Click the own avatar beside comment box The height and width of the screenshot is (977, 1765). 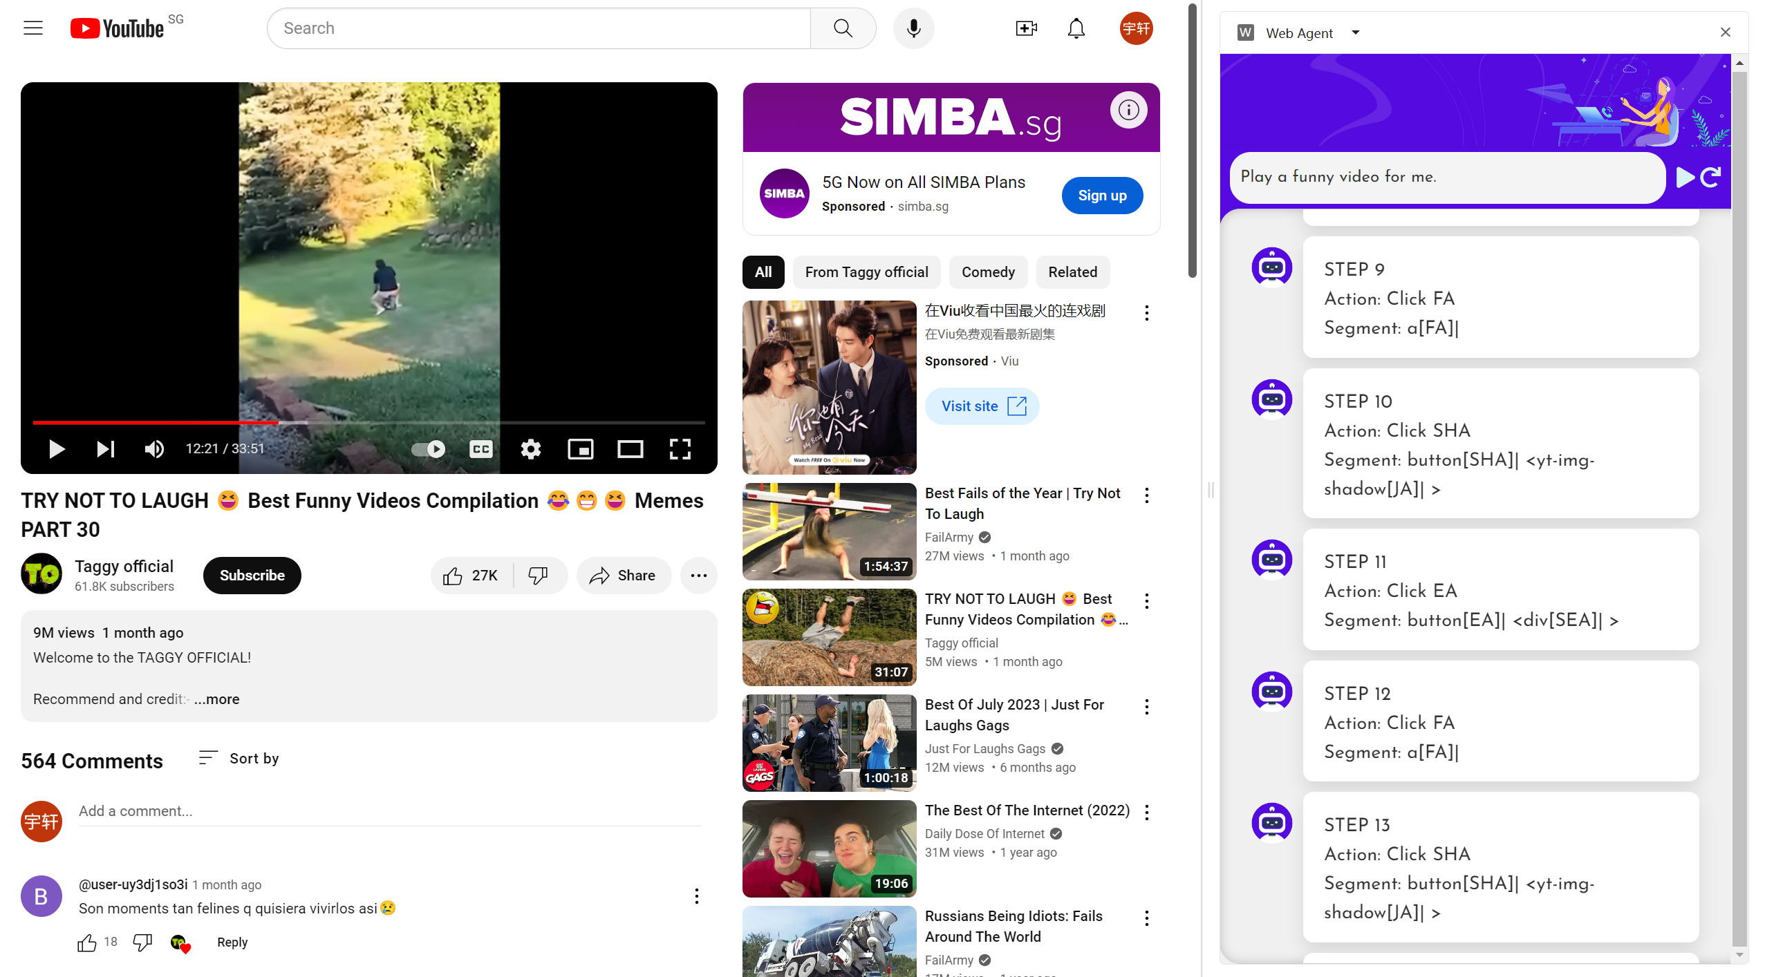[x=41, y=822]
